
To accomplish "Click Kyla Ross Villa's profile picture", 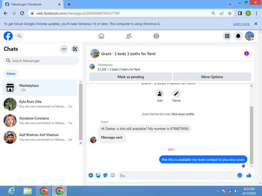I will click(10, 104).
